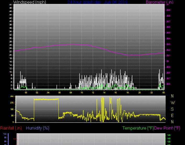The image size is (185, 145).
Task: Click the 29.9 barometer scale value
Action: coord(168,10)
